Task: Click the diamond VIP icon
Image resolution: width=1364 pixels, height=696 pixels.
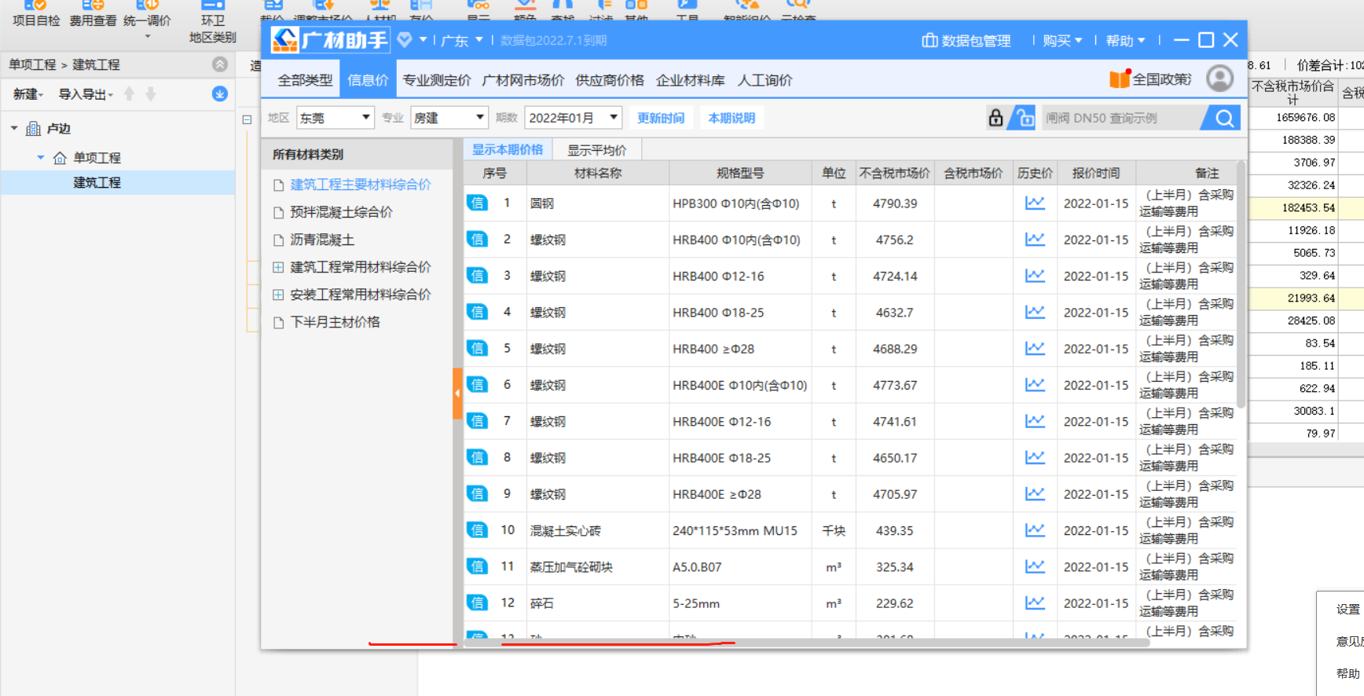Action: (x=405, y=39)
